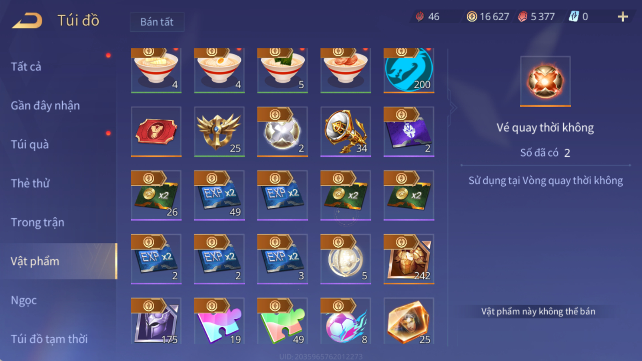Click the Vé quay thời không preview thumbnail
This screenshot has width=642, height=361.
pyautogui.click(x=545, y=81)
